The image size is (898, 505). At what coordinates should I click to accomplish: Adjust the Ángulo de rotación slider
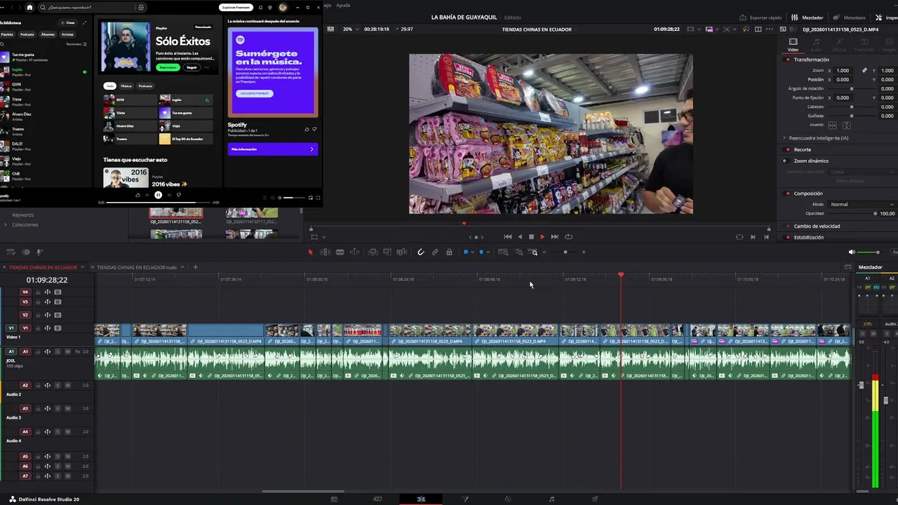click(852, 88)
